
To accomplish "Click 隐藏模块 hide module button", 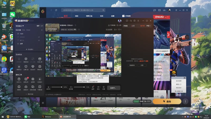I will [132, 65].
